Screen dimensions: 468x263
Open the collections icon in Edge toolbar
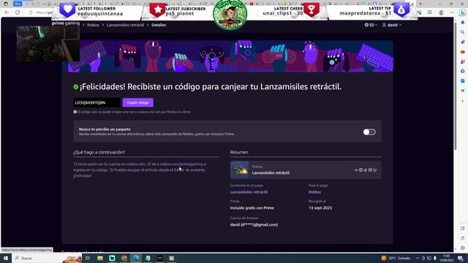pos(430,12)
